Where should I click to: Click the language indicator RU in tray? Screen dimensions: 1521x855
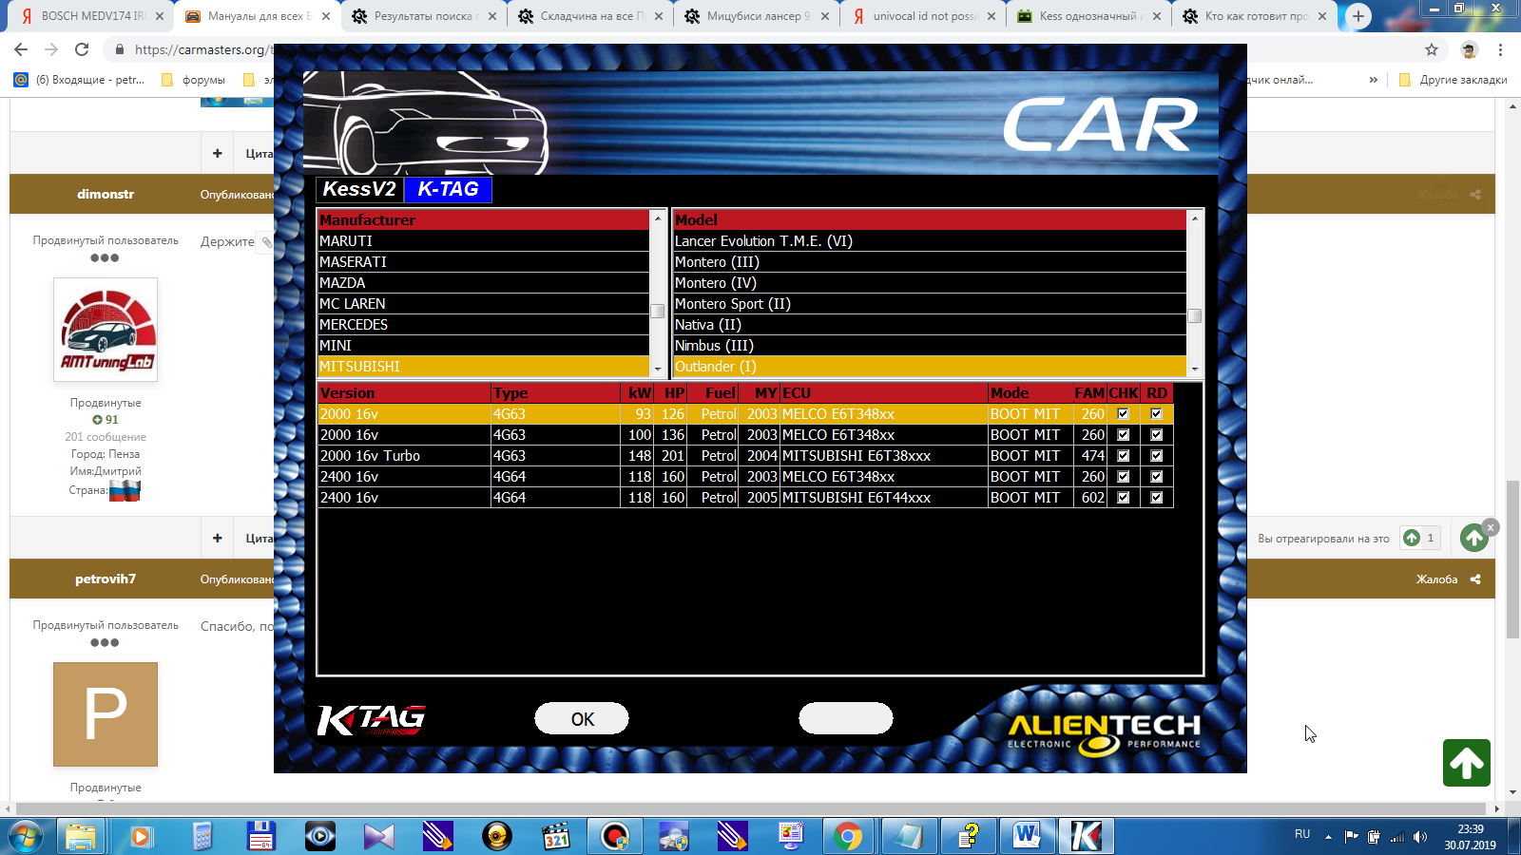pos(1302,834)
